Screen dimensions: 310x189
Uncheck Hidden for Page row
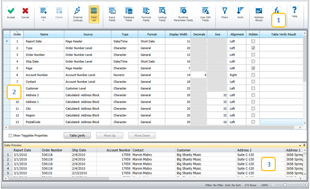[253, 68]
